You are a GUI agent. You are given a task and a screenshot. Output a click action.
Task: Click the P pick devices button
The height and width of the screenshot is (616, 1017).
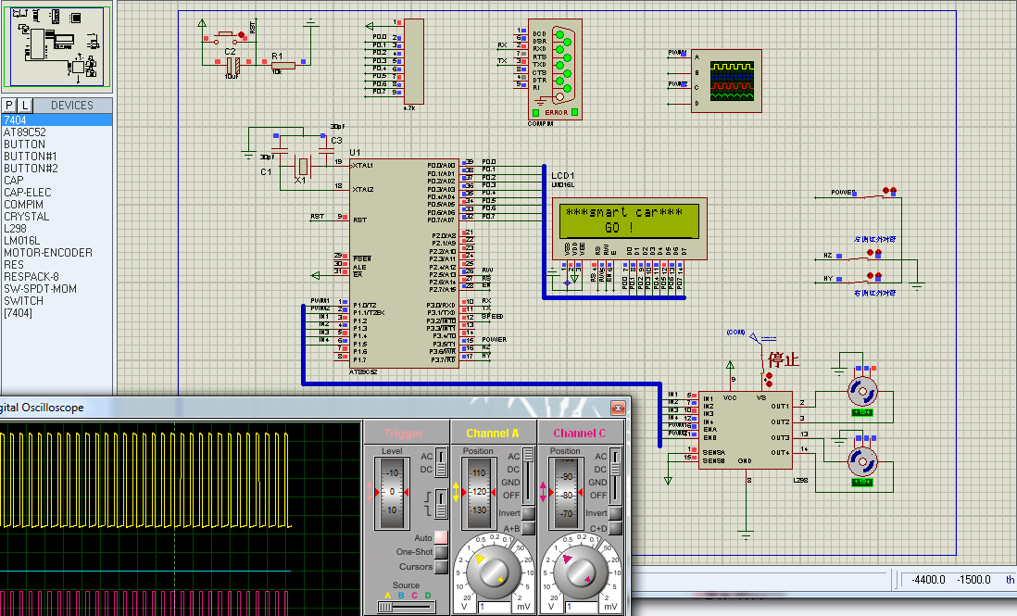click(x=10, y=105)
